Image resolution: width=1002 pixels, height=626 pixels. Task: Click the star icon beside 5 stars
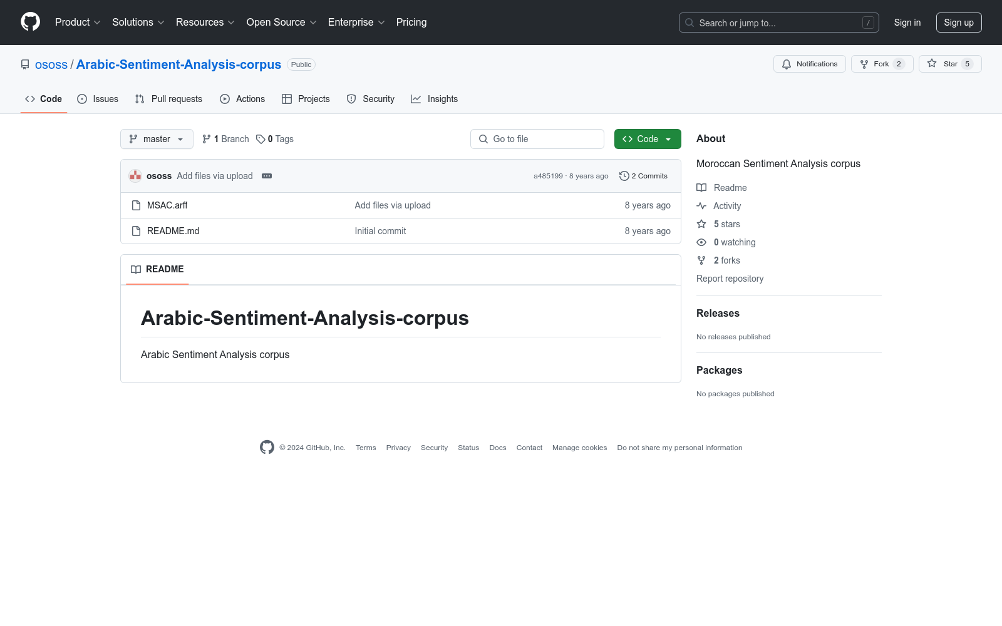click(701, 224)
